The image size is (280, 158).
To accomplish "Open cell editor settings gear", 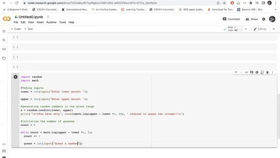I will point(257,72).
